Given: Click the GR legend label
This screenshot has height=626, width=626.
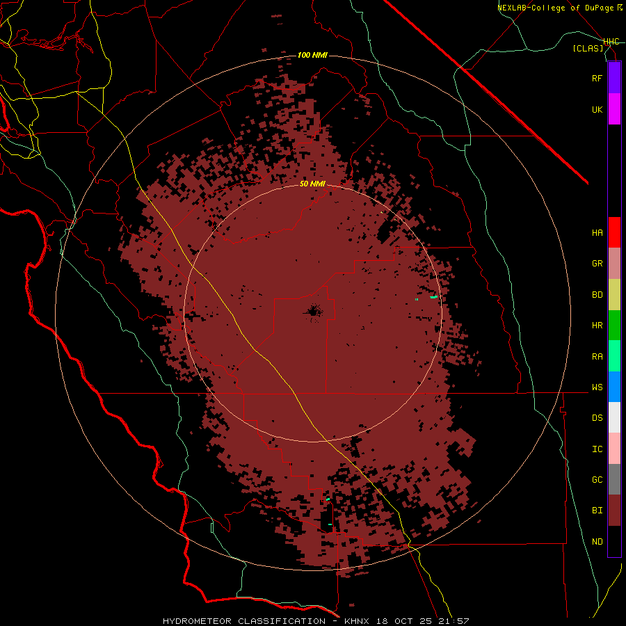Looking at the screenshot, I should click(x=597, y=264).
